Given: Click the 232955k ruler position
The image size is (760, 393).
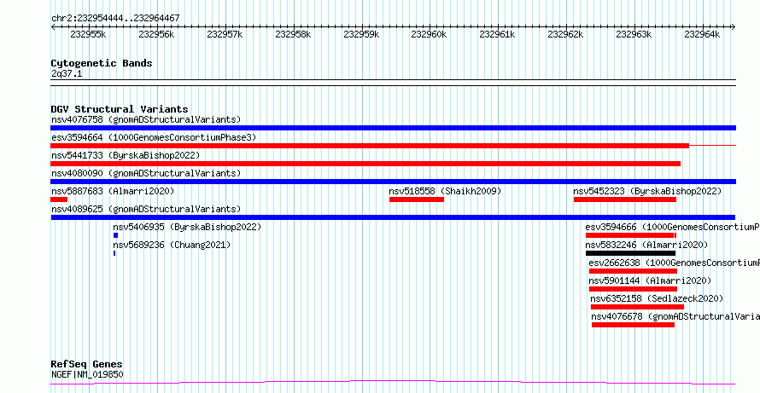Looking at the screenshot, I should (x=89, y=34).
